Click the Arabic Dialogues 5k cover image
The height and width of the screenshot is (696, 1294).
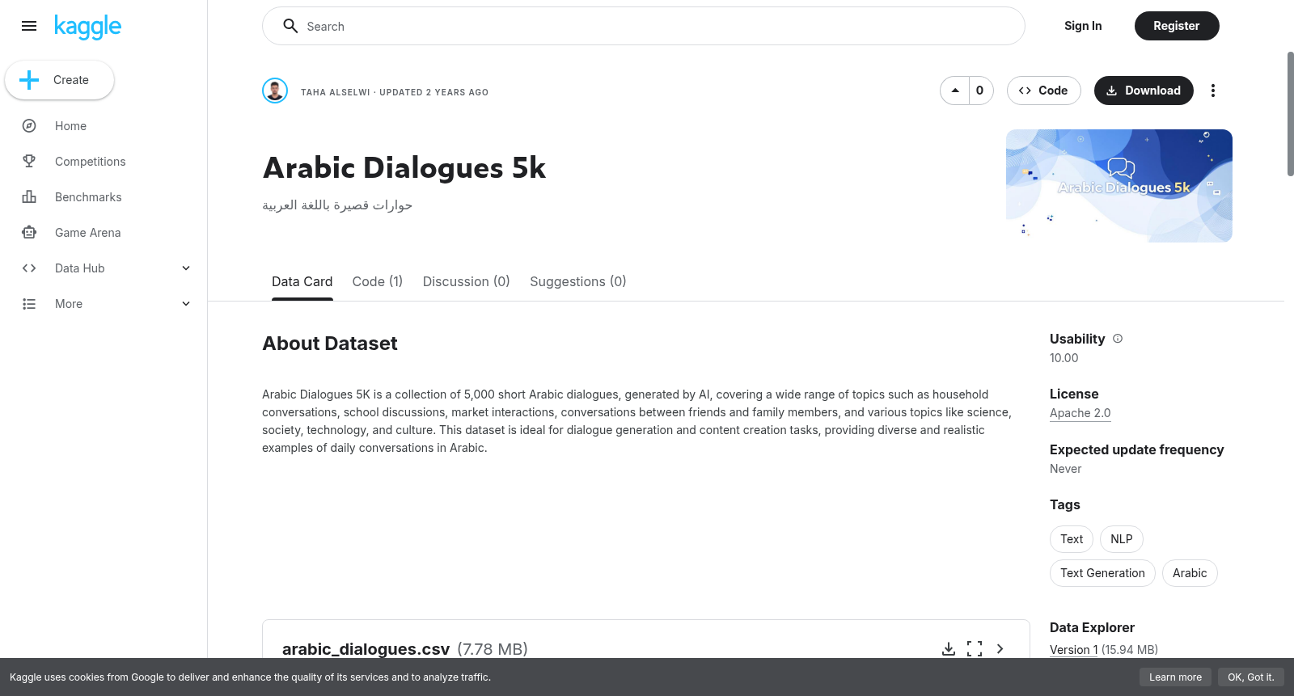click(x=1119, y=186)
